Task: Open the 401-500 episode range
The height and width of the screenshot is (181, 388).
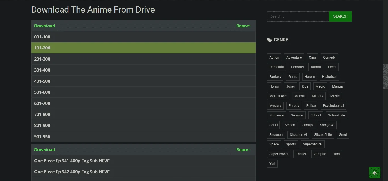Action: click(143, 81)
